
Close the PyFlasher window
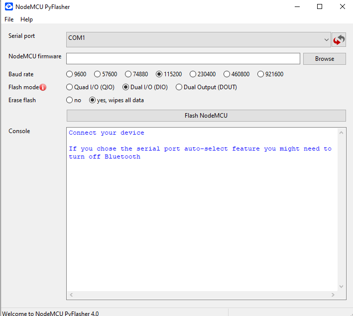coord(343,7)
